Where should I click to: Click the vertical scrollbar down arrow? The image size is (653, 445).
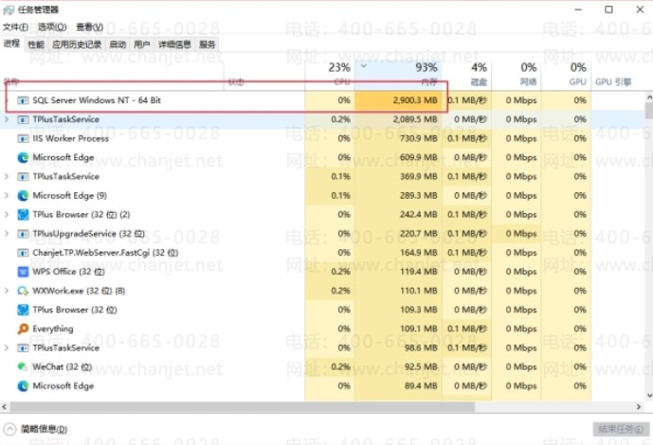[x=648, y=396]
